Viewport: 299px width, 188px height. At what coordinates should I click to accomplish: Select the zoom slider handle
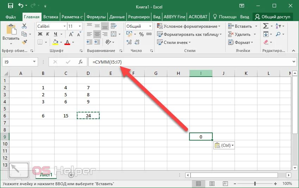255,183
